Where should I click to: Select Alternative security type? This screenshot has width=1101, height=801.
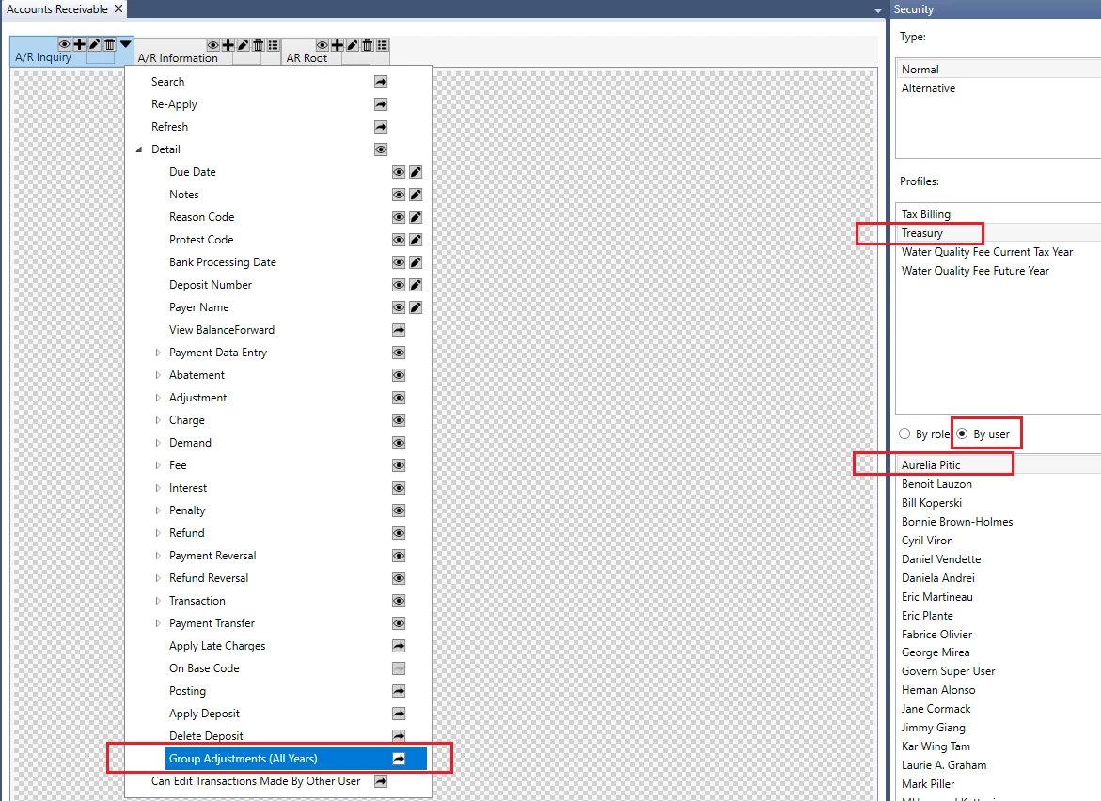click(928, 88)
